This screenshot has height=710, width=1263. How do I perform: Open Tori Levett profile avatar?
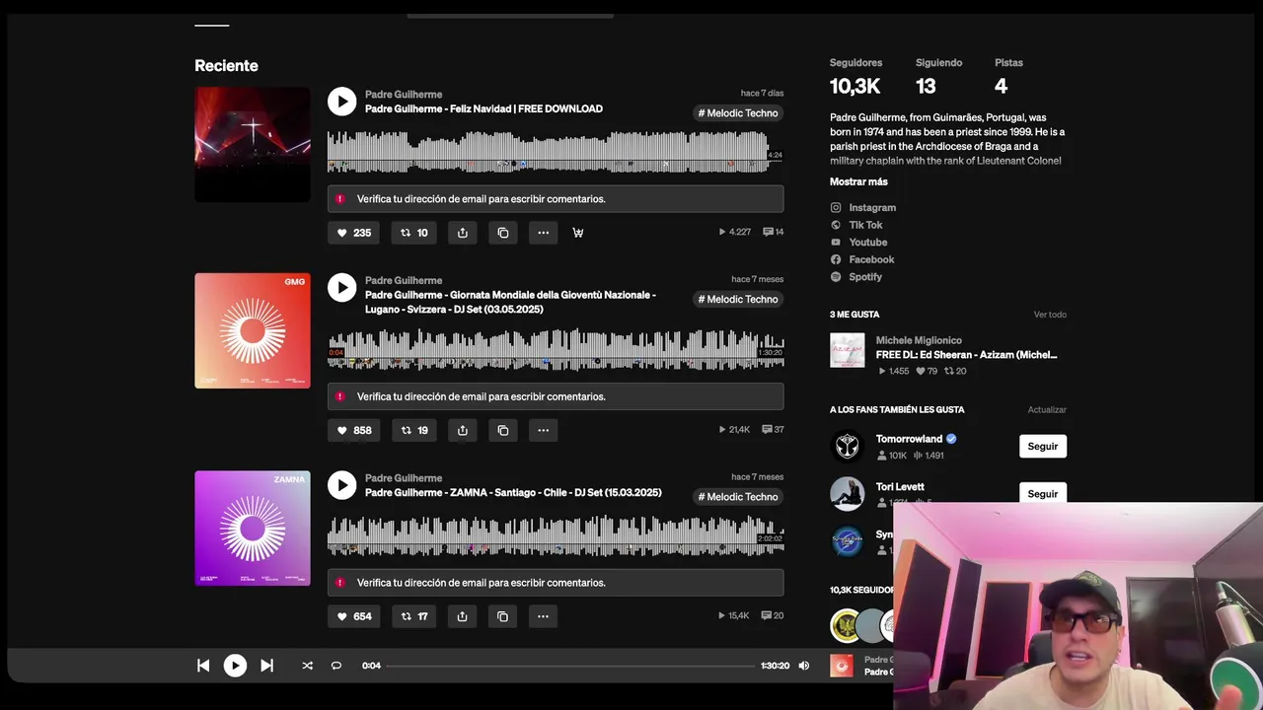point(848,493)
